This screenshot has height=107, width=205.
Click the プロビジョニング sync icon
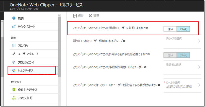tap(14, 62)
